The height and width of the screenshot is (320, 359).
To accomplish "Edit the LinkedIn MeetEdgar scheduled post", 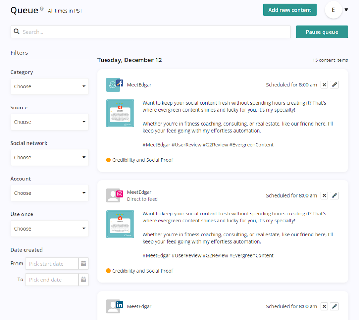I will coord(334,306).
